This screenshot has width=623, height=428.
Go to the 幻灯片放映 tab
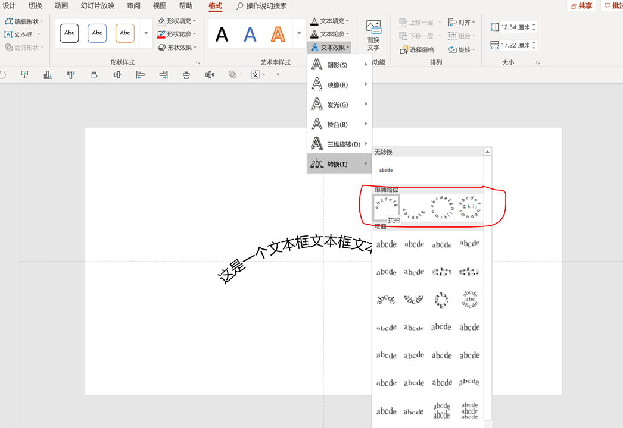97,5
